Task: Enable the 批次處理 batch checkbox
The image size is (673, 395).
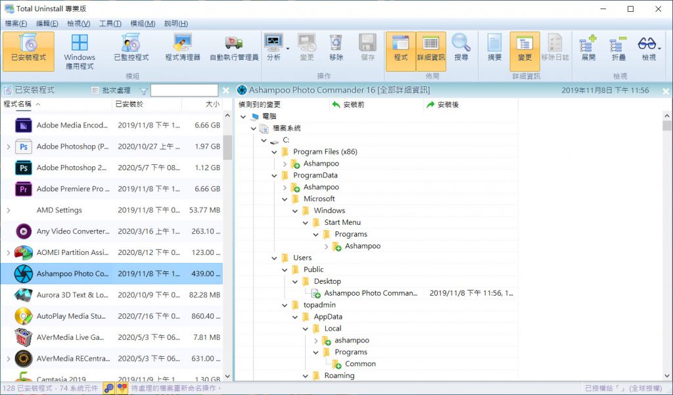Action: click(x=96, y=91)
